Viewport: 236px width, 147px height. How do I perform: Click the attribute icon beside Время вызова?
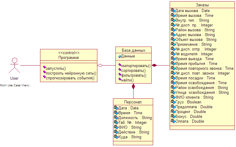click(x=173, y=15)
